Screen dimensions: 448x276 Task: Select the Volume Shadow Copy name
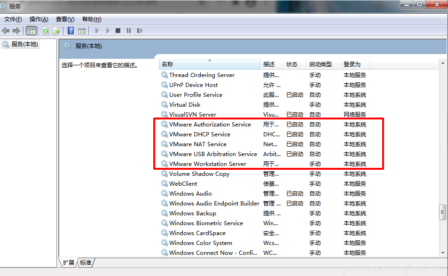199,173
